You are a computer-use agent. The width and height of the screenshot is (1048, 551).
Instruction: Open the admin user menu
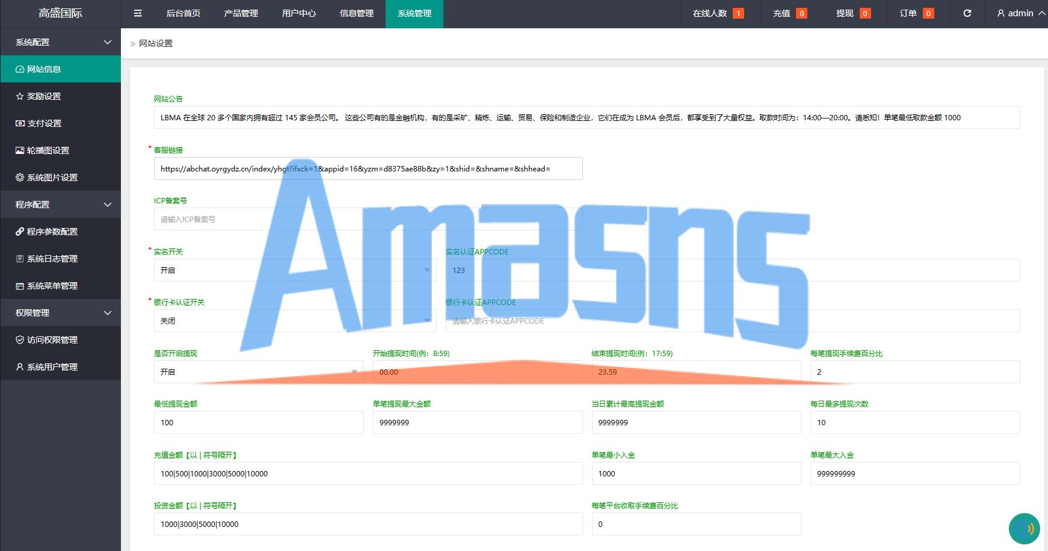coord(1021,13)
